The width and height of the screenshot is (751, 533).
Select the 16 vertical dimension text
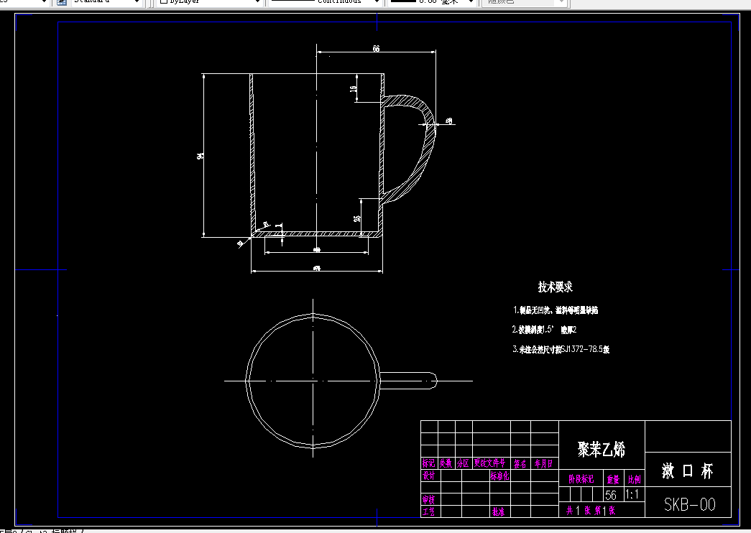point(354,88)
